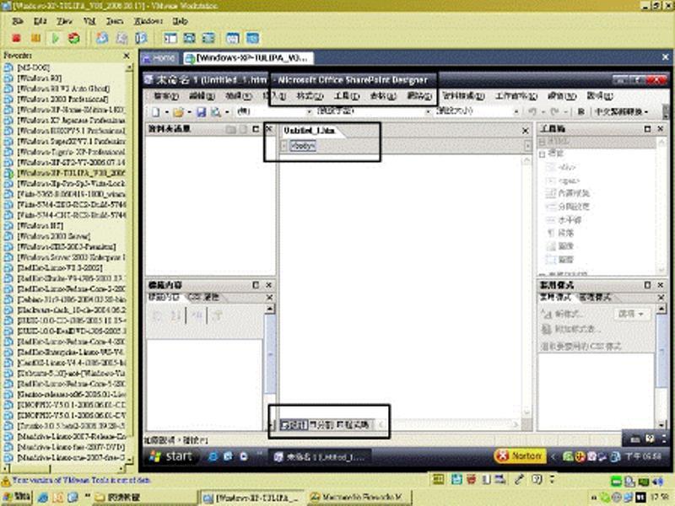Open the 插入(I) Insert menu in SharePoint Designer
The width and height of the screenshot is (675, 506).
(274, 96)
